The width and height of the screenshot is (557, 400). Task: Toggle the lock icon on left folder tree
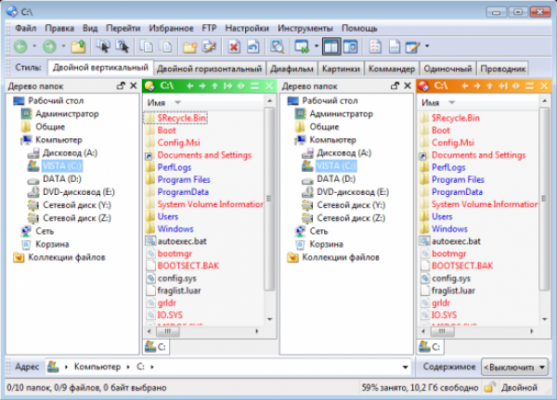pyautogui.click(x=121, y=86)
